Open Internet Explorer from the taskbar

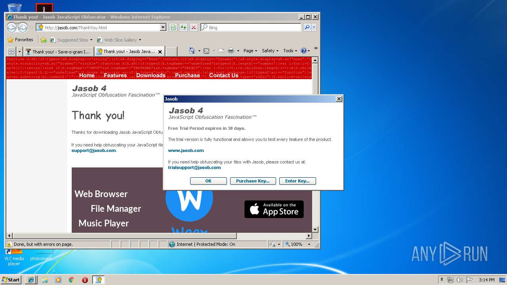[31, 280]
